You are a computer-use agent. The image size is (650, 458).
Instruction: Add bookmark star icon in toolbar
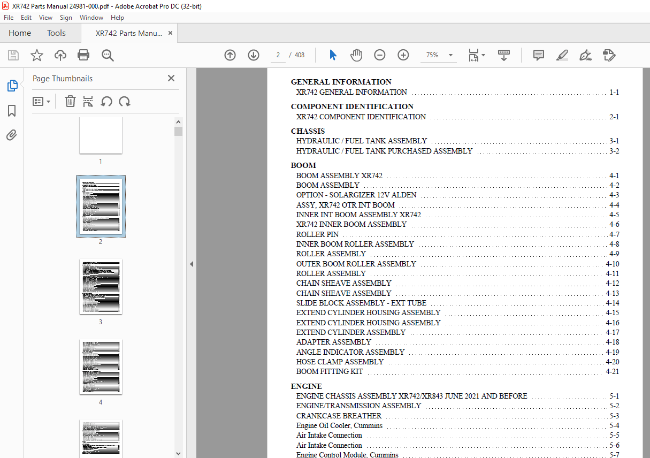point(36,55)
